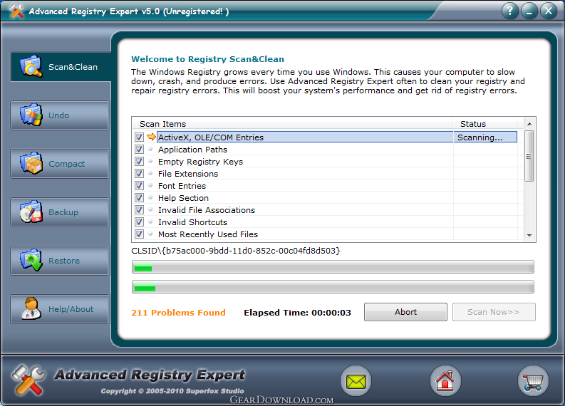This screenshot has height=406, width=565.
Task: Uncheck Invalid Shortcuts checkbox
Action: [139, 222]
